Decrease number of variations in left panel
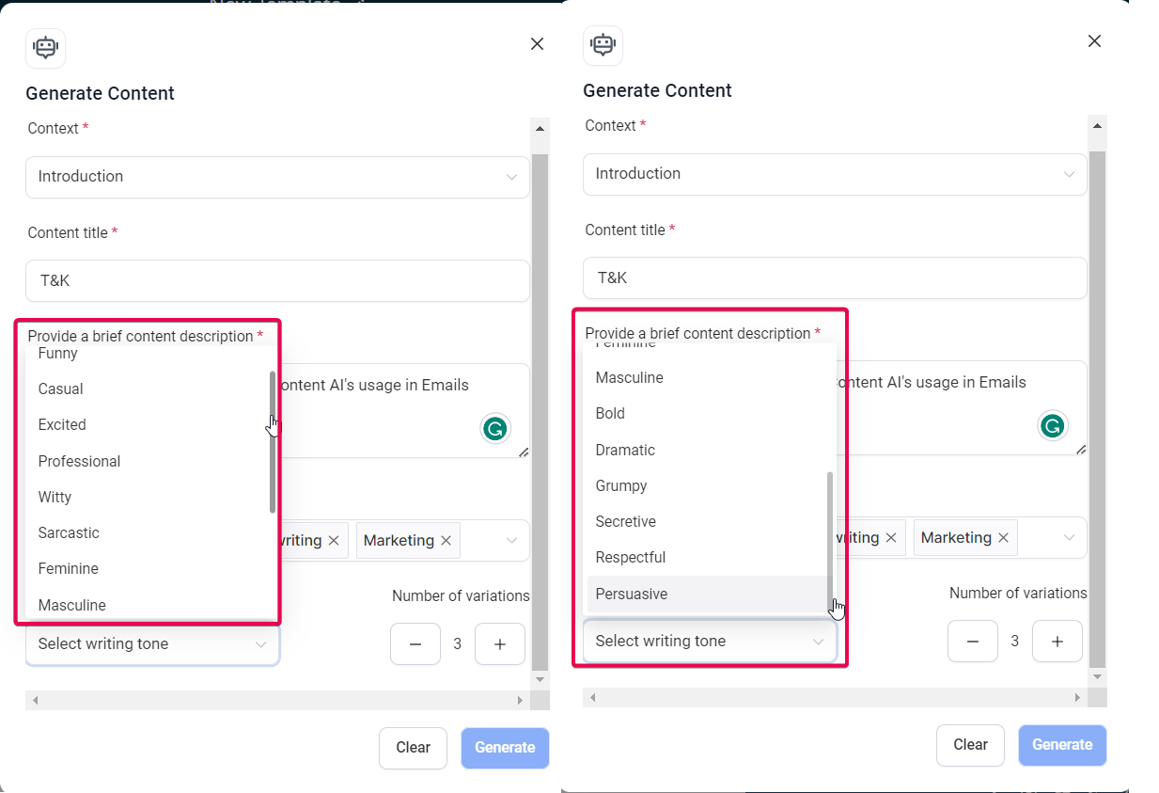Image resolution: width=1159 pixels, height=793 pixels. 415,644
